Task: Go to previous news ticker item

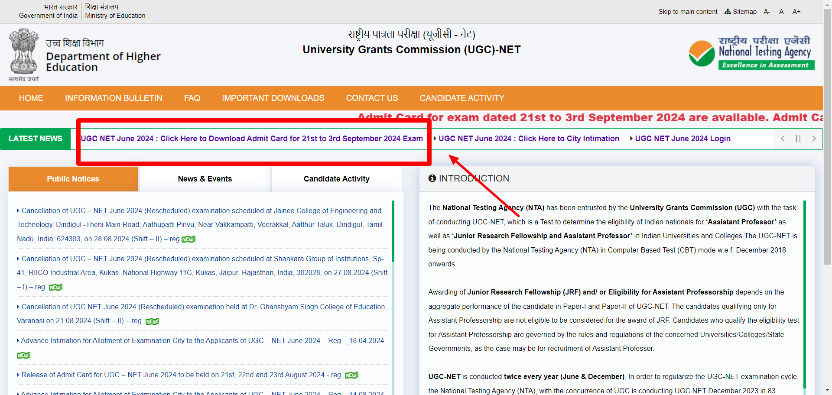Action: 783,139
